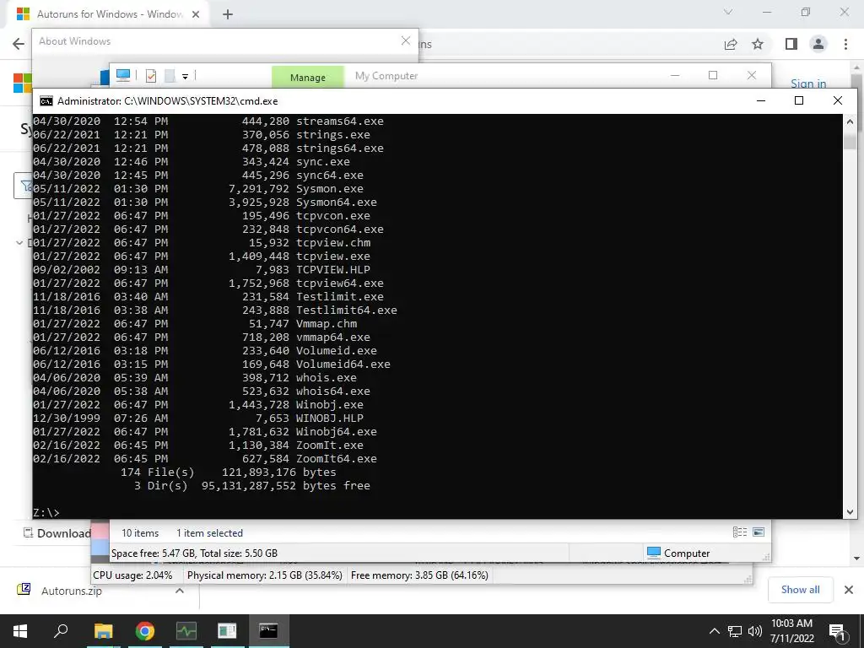864x648 pixels.
Task: Switch to the About Windows taskbar app
Action: point(227,630)
